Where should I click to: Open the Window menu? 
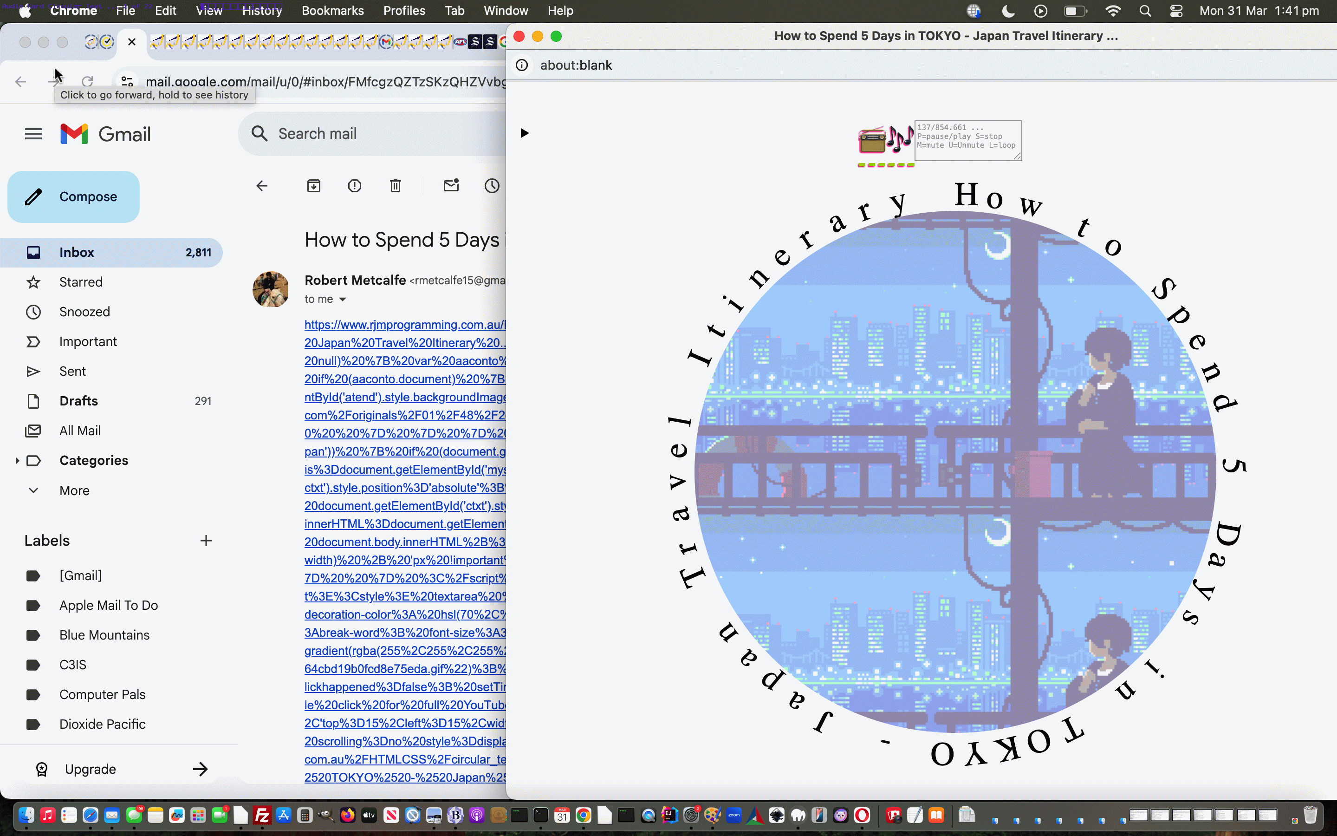click(506, 11)
